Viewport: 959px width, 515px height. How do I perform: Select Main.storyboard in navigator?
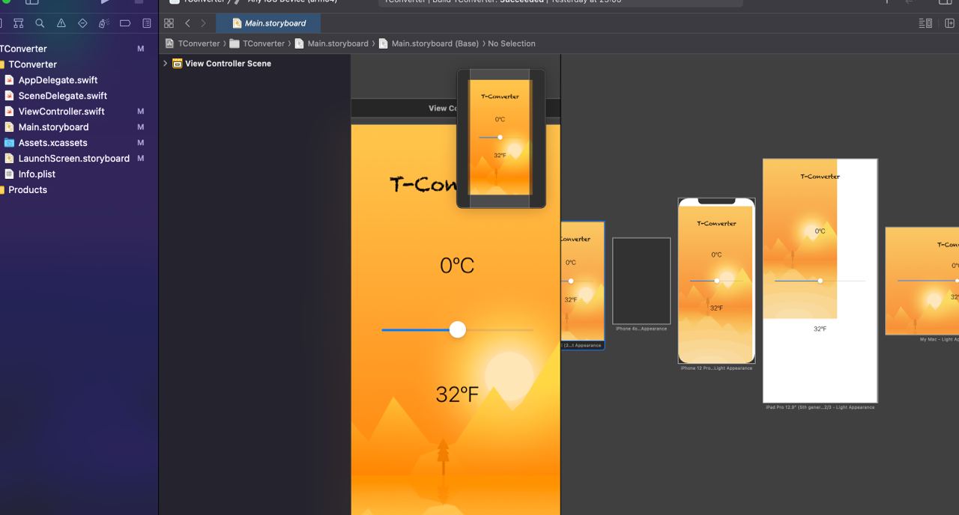[53, 127]
